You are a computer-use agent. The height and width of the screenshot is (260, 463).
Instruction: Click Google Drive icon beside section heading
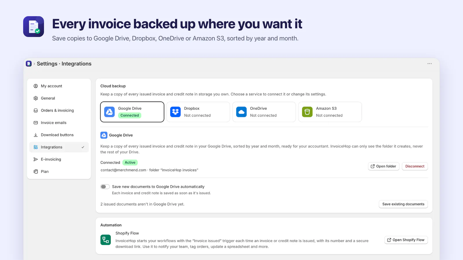click(x=104, y=135)
